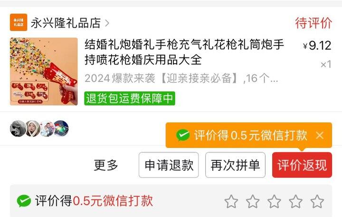Screen dimensions: 342x217
Task: Expand shop page via chevron beside 永兴隆礼品店
Action: pos(107,23)
